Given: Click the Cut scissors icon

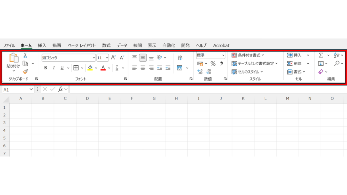Looking at the screenshot, I should (x=25, y=56).
